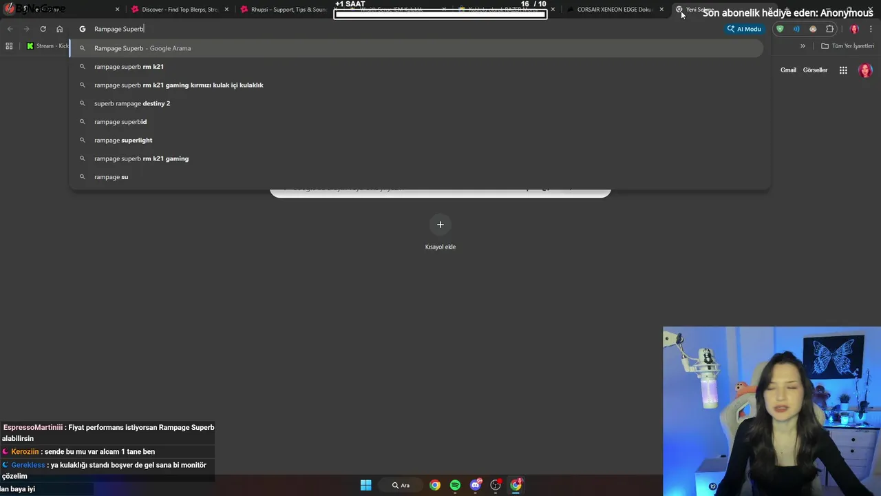Viewport: 881px width, 496px height.
Task: Open the first Chrome icon in taskbar
Action: pos(435,485)
